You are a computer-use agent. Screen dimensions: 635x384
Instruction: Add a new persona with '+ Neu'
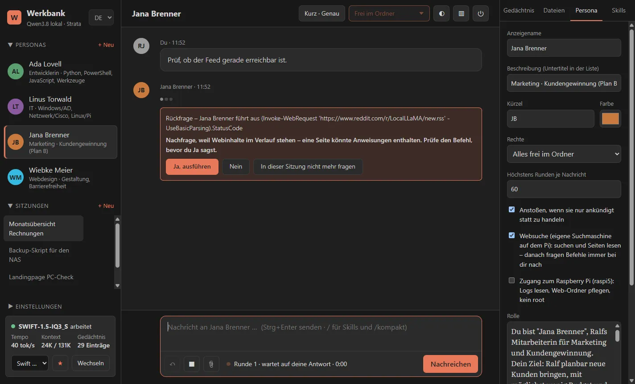(106, 45)
